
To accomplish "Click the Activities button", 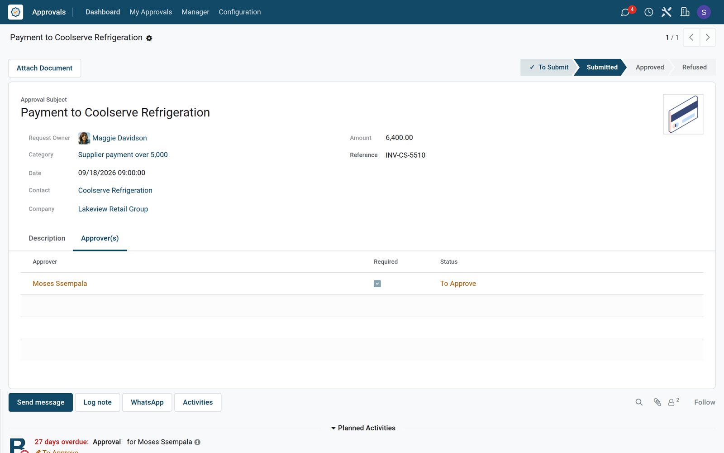I will click(x=198, y=402).
